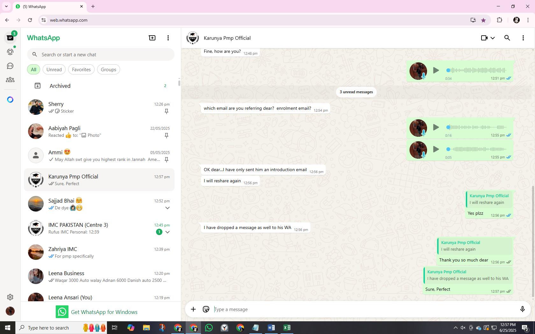The width and height of the screenshot is (535, 334).
Task: Click install app icon in address bar
Action: click(x=473, y=20)
